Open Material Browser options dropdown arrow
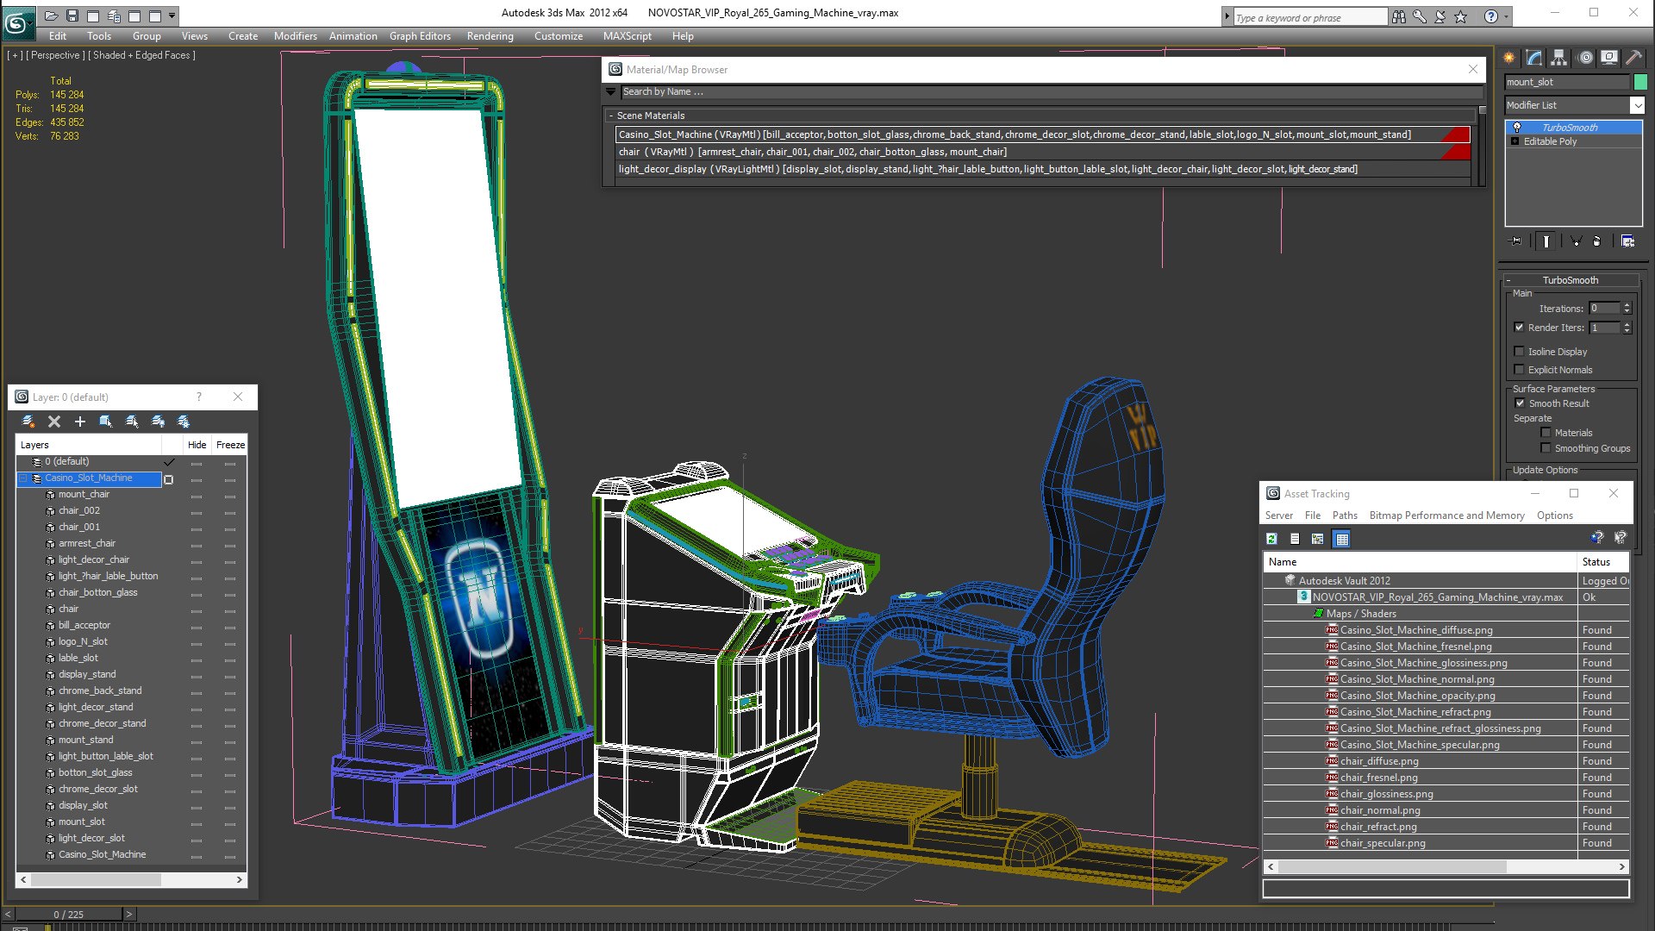The height and width of the screenshot is (931, 1655). click(611, 92)
